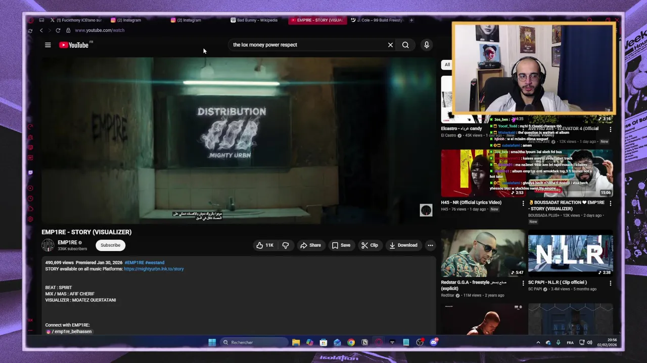647x363 pixels.
Task: Download the video
Action: coord(403,245)
